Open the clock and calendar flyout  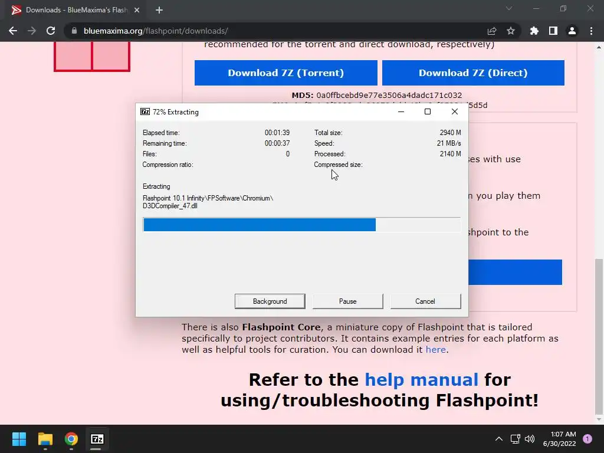coord(559,439)
